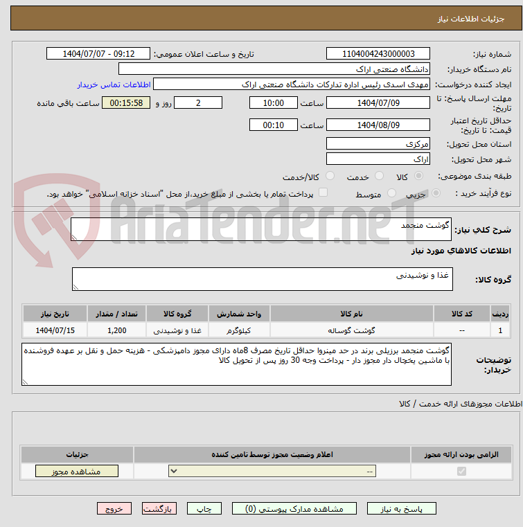Click the 'جزئیات اطلاعات نیاز' page title

point(470,19)
